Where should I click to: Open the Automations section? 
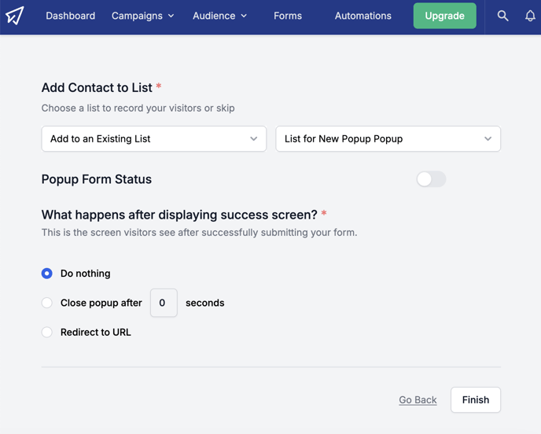[x=363, y=16]
